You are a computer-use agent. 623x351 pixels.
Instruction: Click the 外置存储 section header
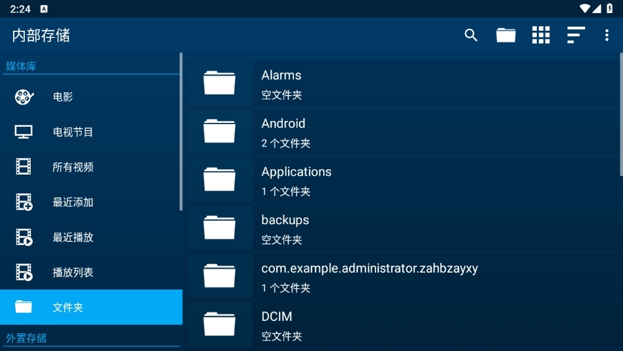click(27, 338)
